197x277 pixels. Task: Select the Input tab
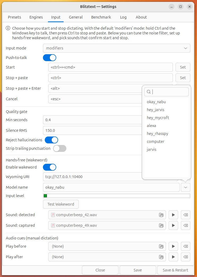(56, 17)
